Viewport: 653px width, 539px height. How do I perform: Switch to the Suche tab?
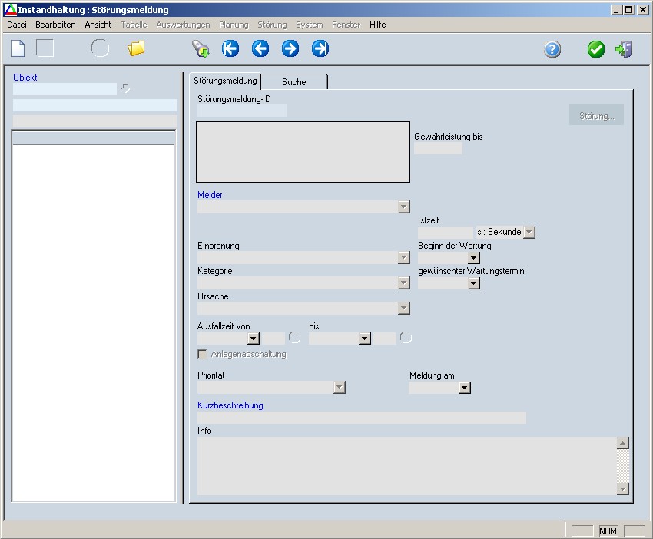coord(293,82)
